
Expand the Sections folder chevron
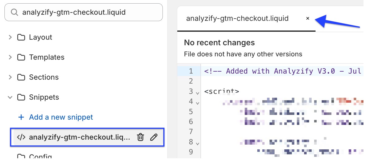click(10, 77)
